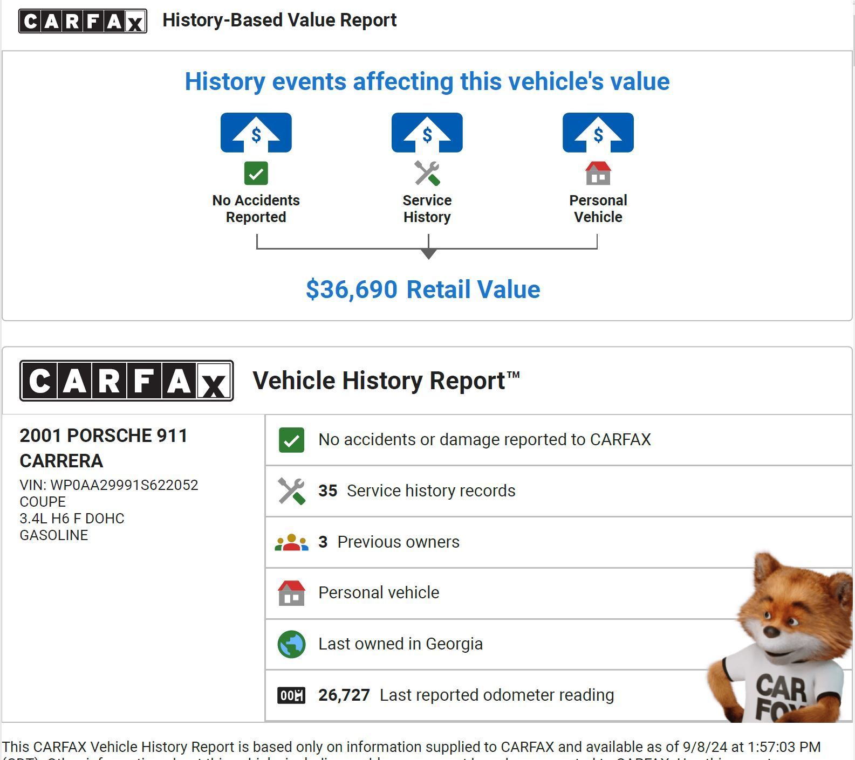Image resolution: width=855 pixels, height=760 pixels.
Task: Click green checkmark icon under first value arrow
Action: [x=256, y=174]
